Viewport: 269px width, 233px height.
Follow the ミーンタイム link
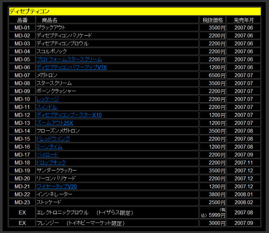click(x=49, y=147)
